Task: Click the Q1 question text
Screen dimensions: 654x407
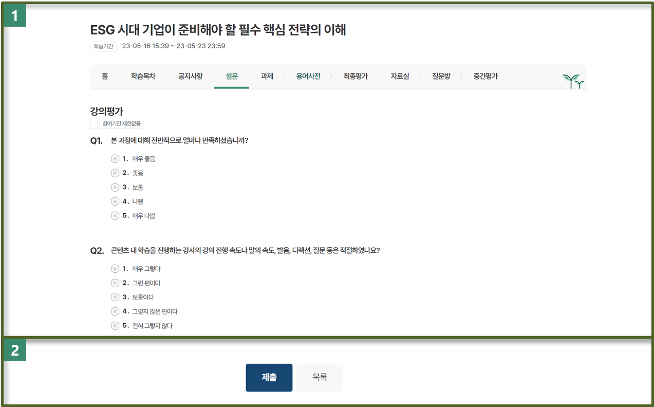Action: (180, 140)
